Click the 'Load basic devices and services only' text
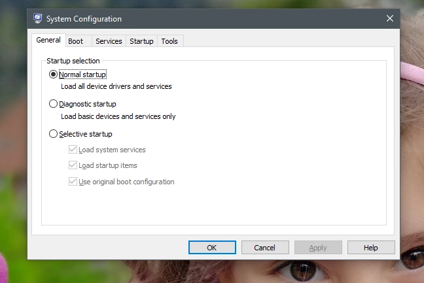 118,116
